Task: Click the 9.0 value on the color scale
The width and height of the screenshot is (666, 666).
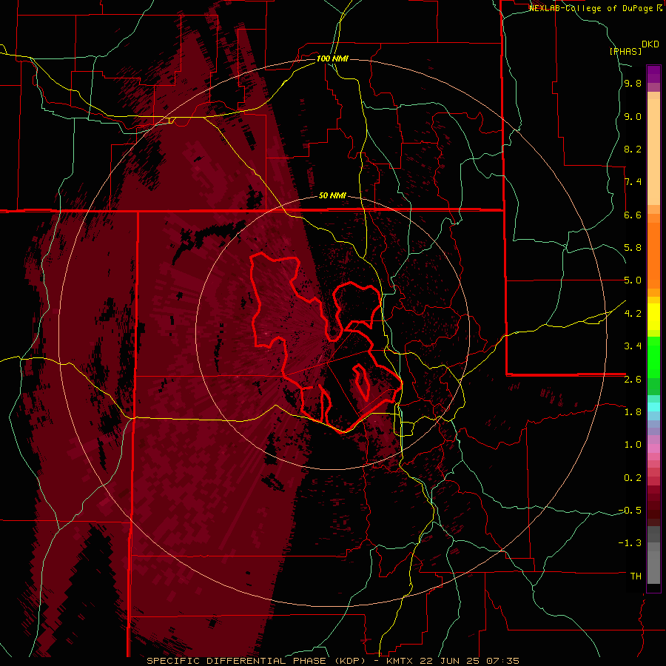Action: click(633, 116)
